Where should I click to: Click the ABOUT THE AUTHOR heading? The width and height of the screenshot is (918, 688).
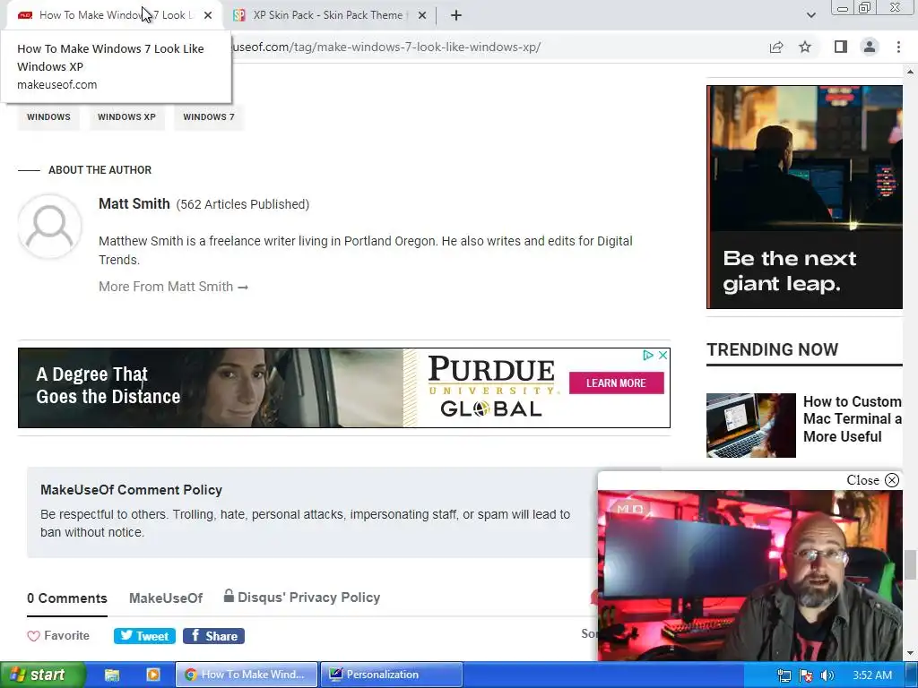coord(100,170)
